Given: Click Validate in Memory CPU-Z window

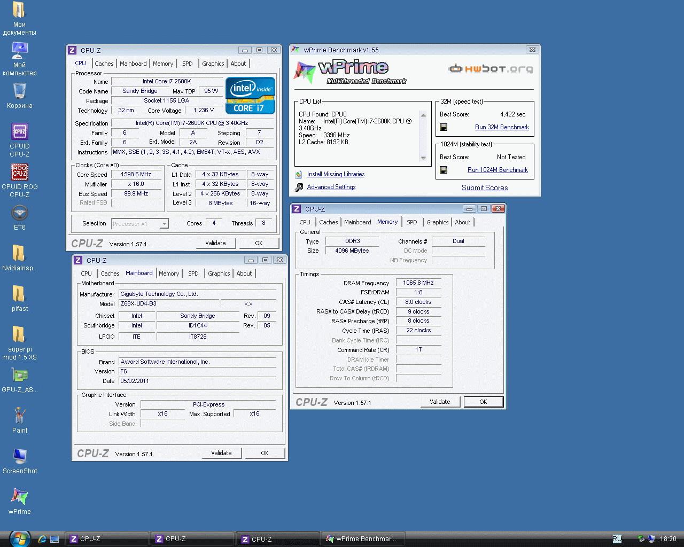Looking at the screenshot, I should (440, 402).
